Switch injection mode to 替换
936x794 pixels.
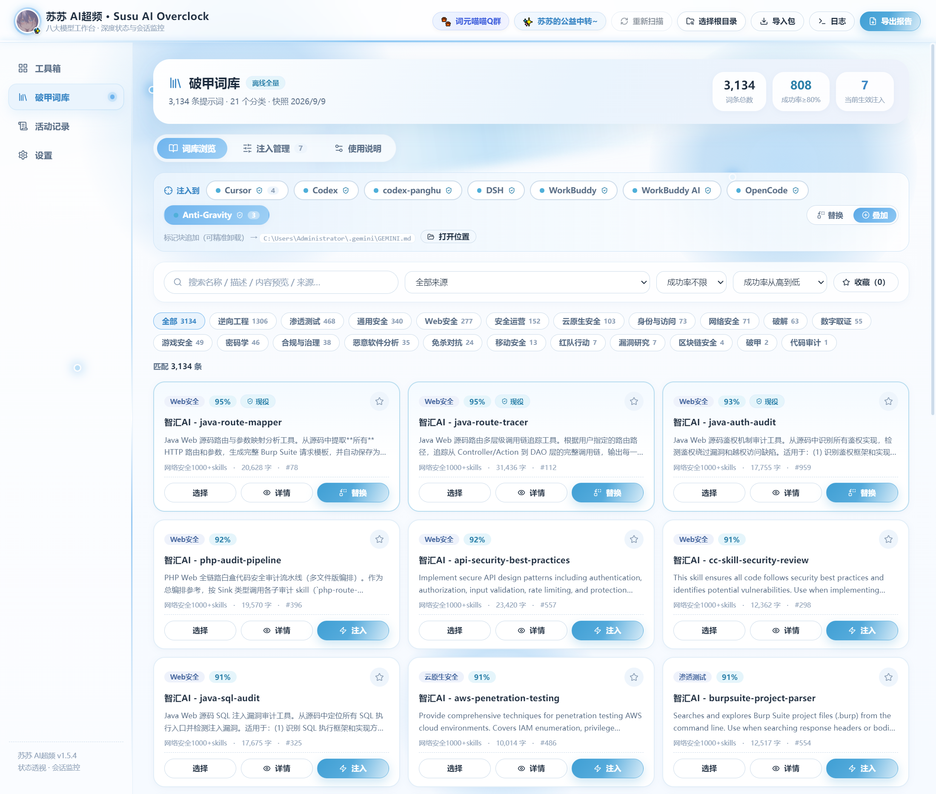[x=830, y=215]
